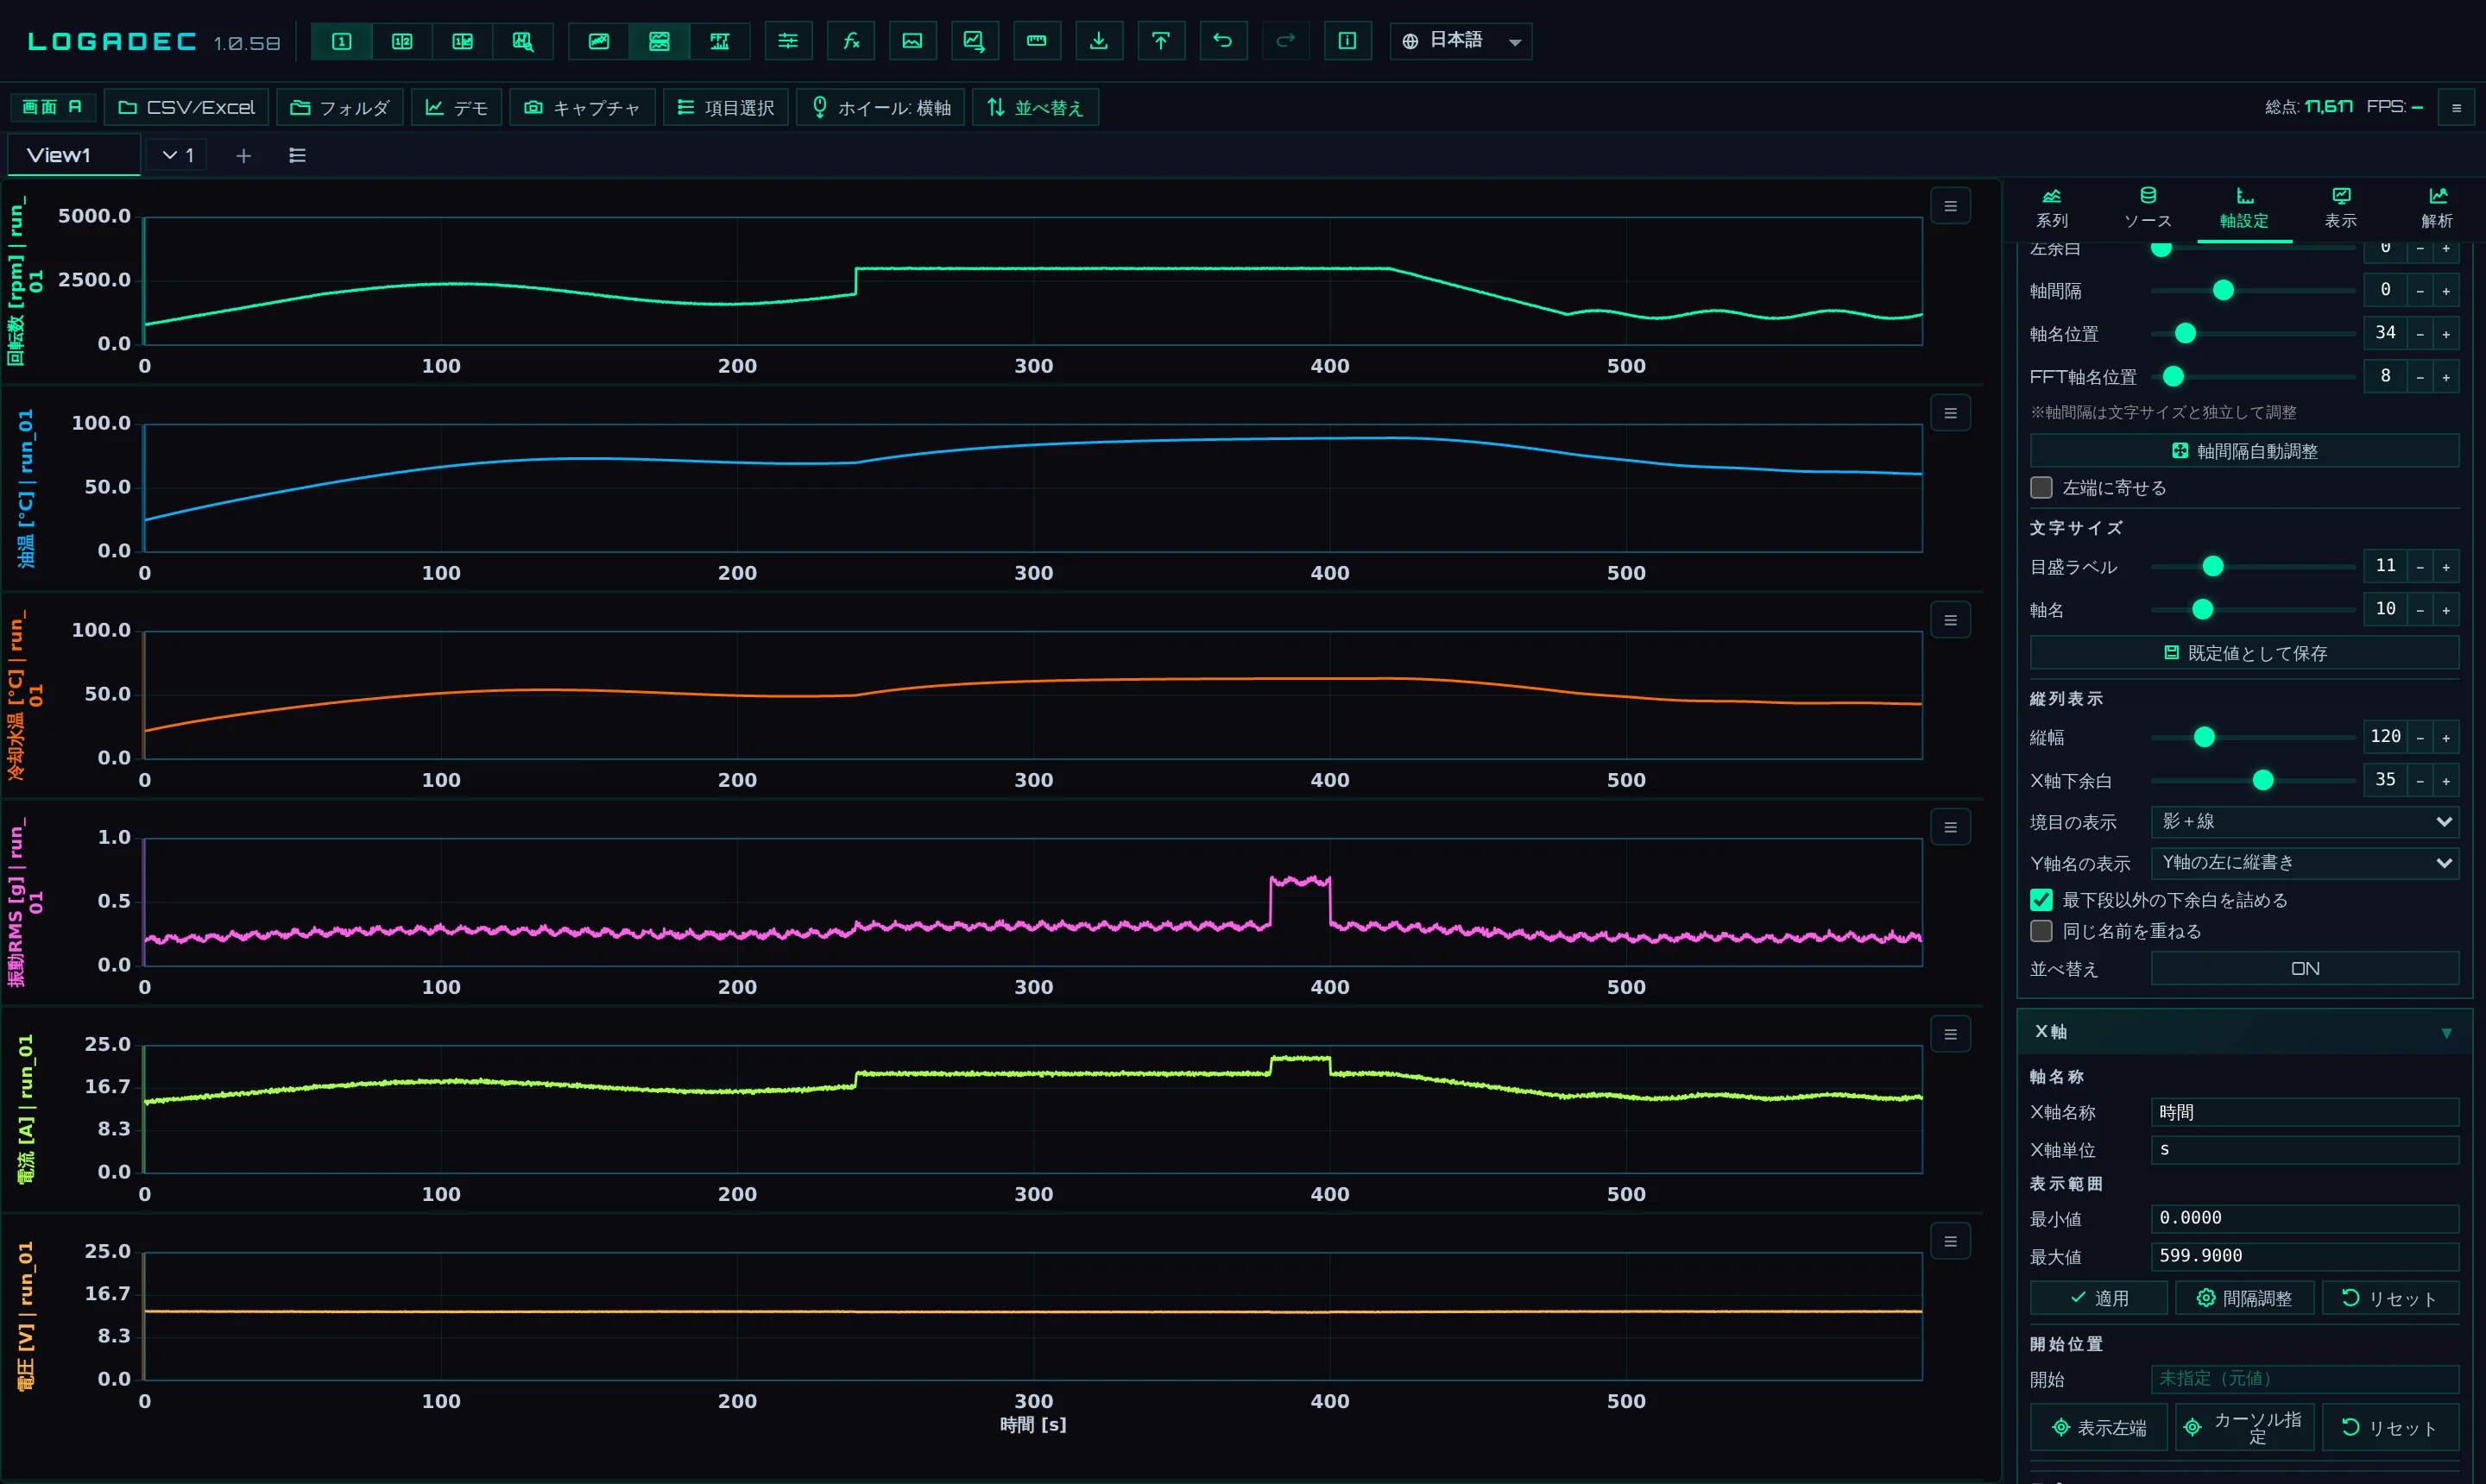2486x1484 pixels.
Task: Select the single-pane layout icon
Action: pyautogui.click(x=341, y=41)
